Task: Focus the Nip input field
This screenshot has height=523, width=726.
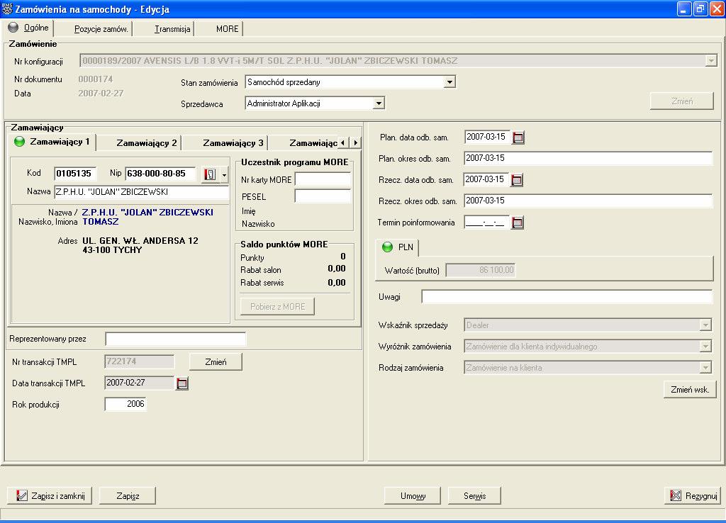Action: 161,174
